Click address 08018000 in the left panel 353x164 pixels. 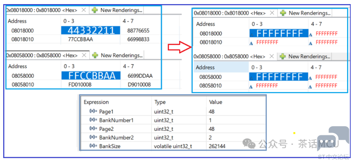[22, 31]
